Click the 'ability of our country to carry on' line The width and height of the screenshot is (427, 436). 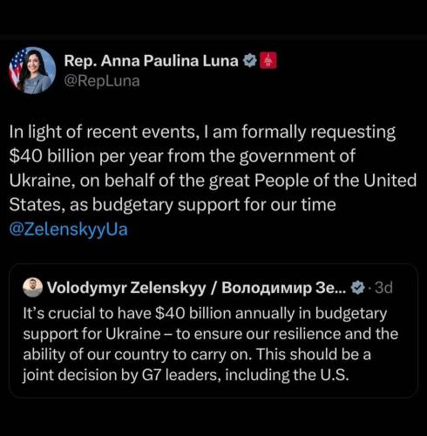[x=197, y=355]
